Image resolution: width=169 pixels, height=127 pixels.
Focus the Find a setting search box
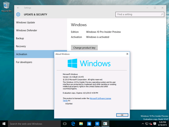[140, 14]
